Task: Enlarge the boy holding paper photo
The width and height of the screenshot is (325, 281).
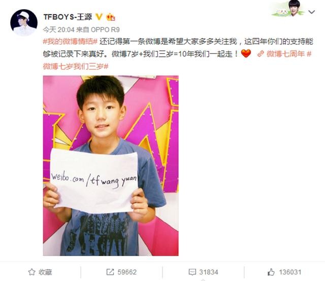Action: pyautogui.click(x=111, y=165)
